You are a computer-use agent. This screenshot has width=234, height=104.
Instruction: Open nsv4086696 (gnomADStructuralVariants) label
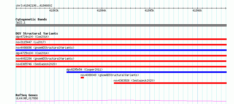click(45, 48)
